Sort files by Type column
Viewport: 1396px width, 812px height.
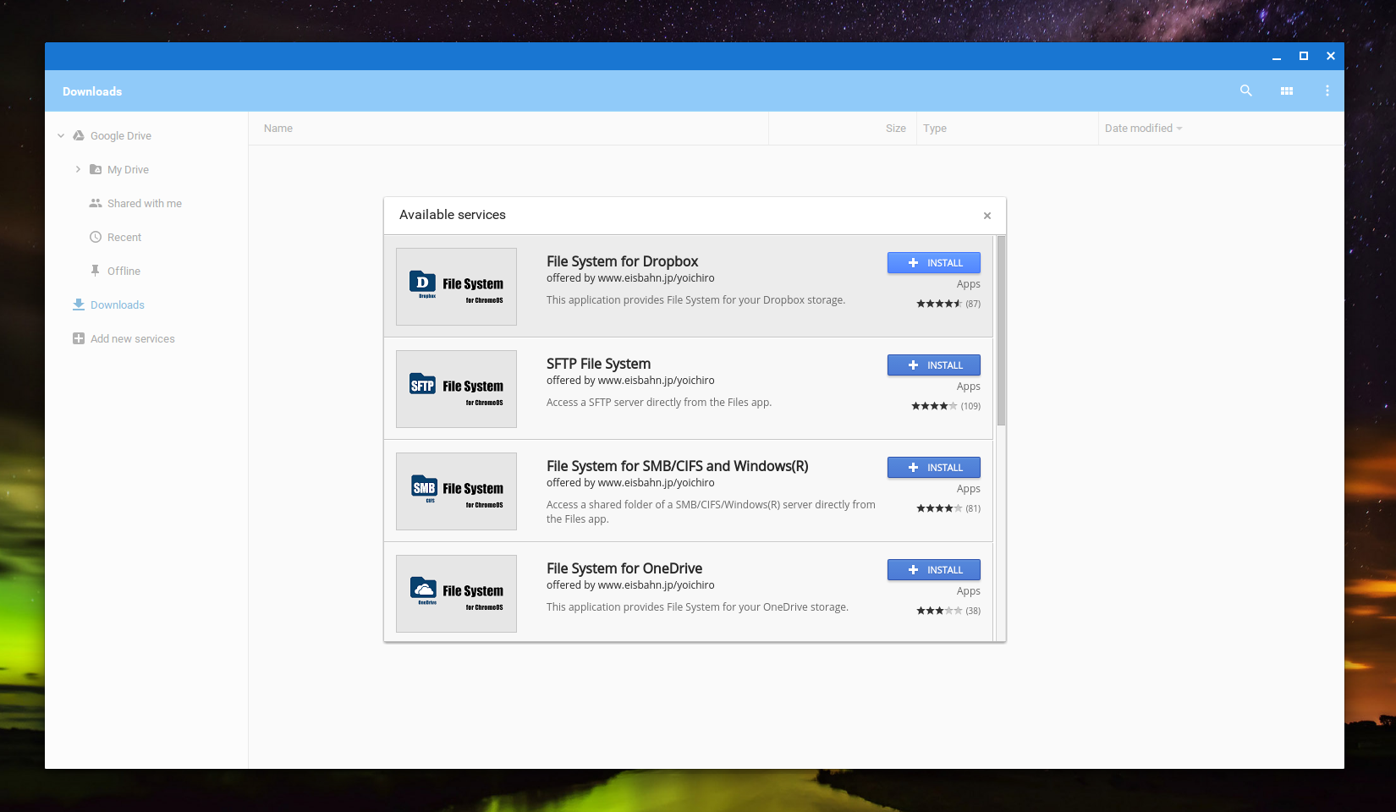coord(935,129)
